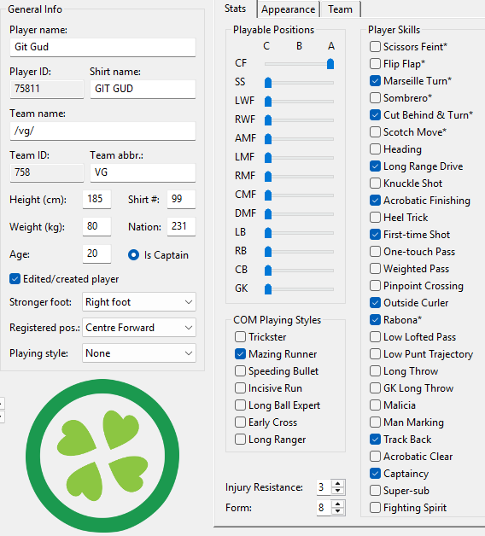Click the Weight (kg) field
Viewport: 485px width, 536px height.
[96, 227]
